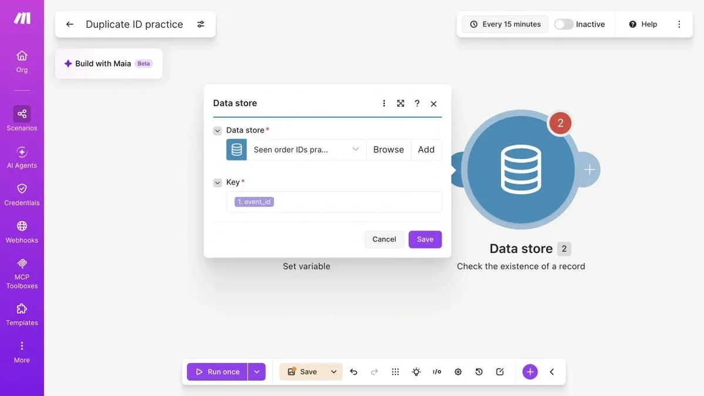Click Build with Maia
The width and height of the screenshot is (704, 396).
coord(109,63)
